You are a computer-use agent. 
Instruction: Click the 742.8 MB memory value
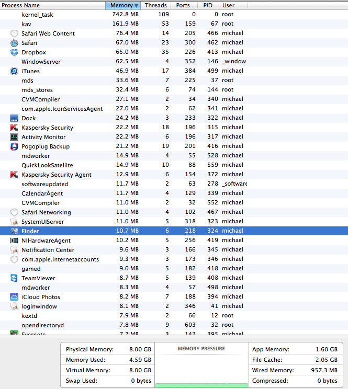tap(126, 15)
